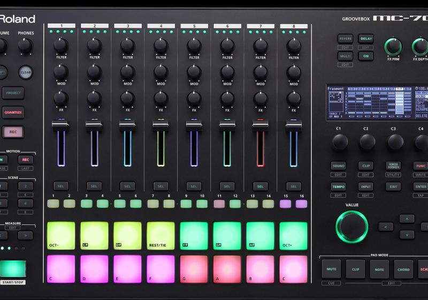This screenshot has width=428, height=300.
Task: Tap the REST/TIE pad
Action: 160,236
